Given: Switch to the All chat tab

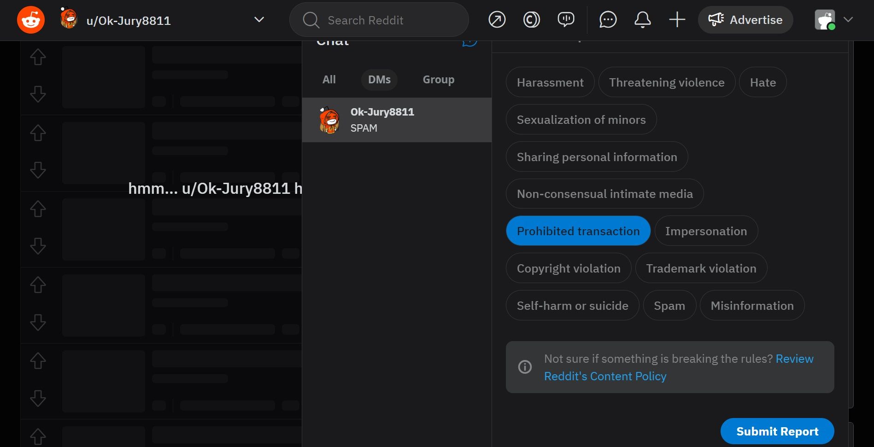Looking at the screenshot, I should click(329, 79).
